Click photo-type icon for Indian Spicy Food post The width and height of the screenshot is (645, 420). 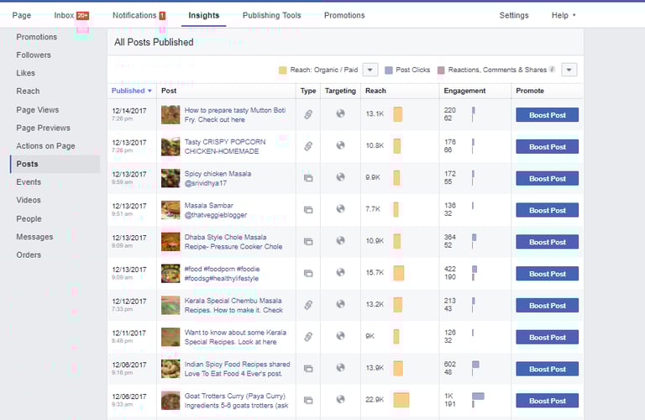(x=308, y=369)
